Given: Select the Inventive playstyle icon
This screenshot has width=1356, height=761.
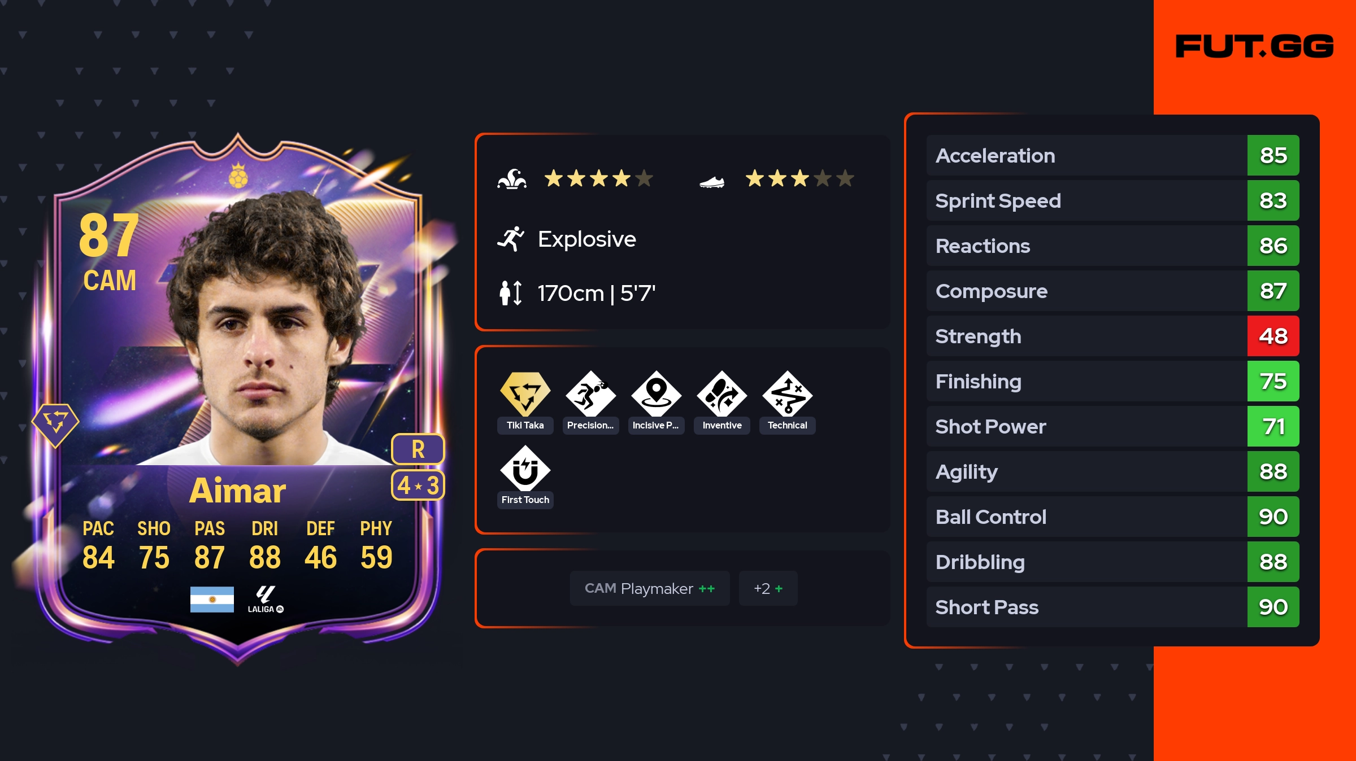Looking at the screenshot, I should click(722, 393).
